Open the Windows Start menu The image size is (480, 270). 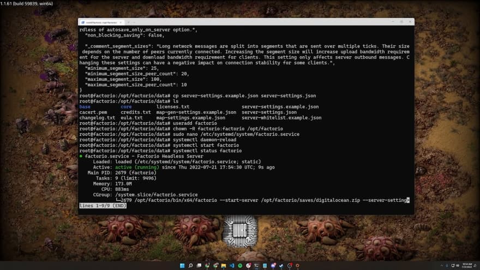pos(182,266)
